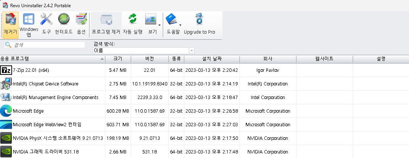Image resolution: width=409 pixels, height=158 pixels.
Task: Select NVIDIA PhysX 시스템 소프트웨어 name
Action: pos(58,138)
